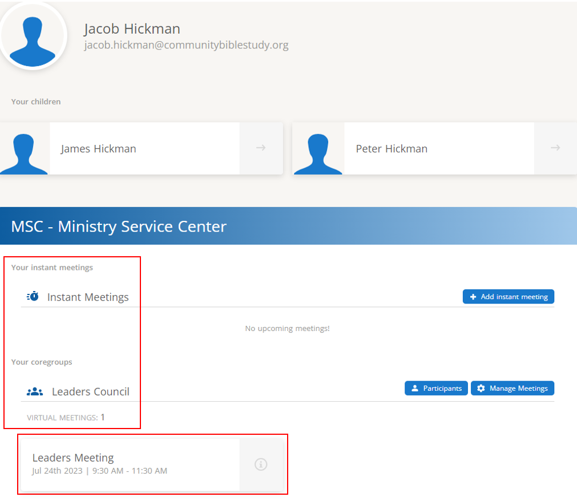Open the Participants button text
The height and width of the screenshot is (501, 577).
tap(442, 389)
